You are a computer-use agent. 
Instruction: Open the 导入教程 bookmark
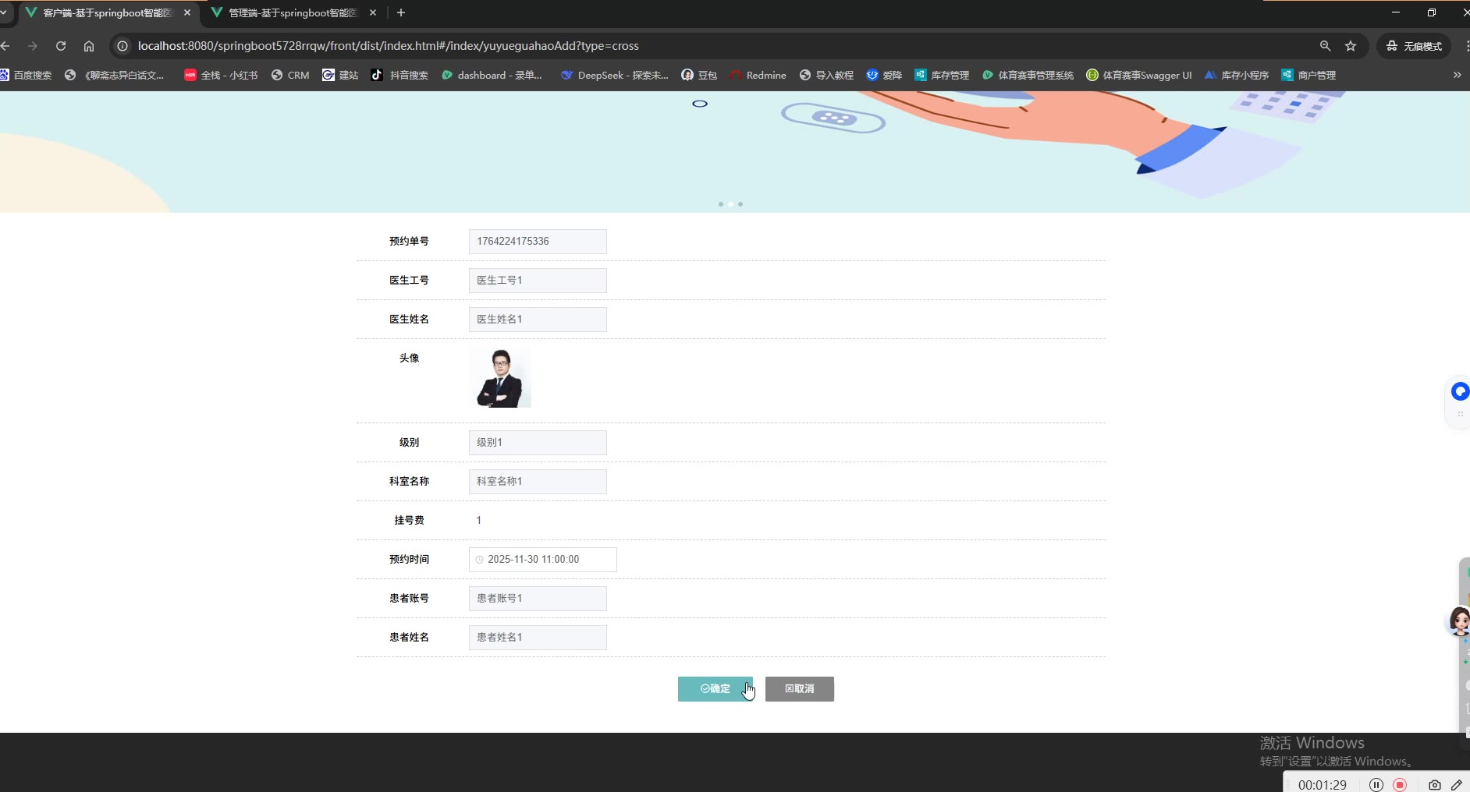pyautogui.click(x=826, y=75)
